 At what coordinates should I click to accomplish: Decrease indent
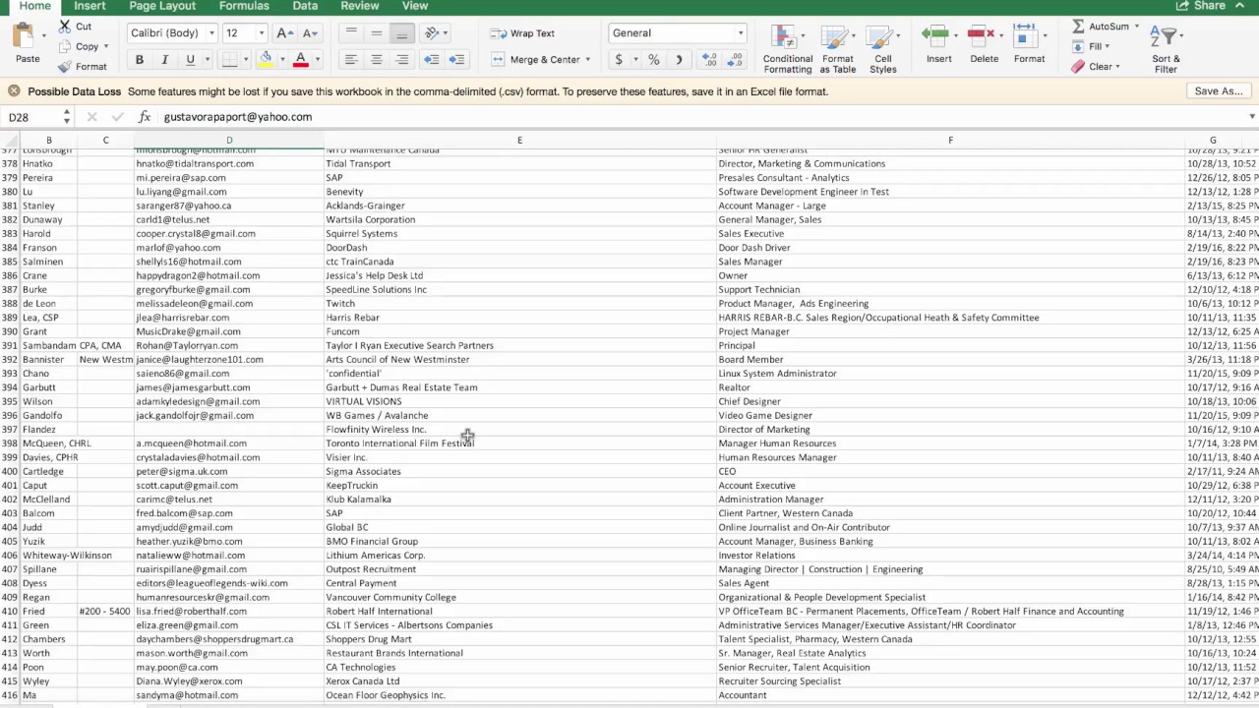[431, 60]
